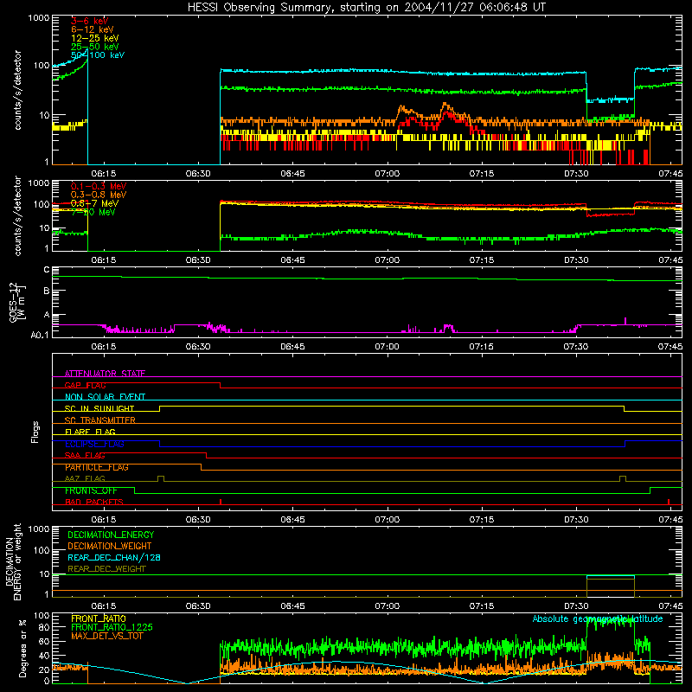Select the BAD_PACKETS flag label
692x692 pixels.
(x=94, y=502)
